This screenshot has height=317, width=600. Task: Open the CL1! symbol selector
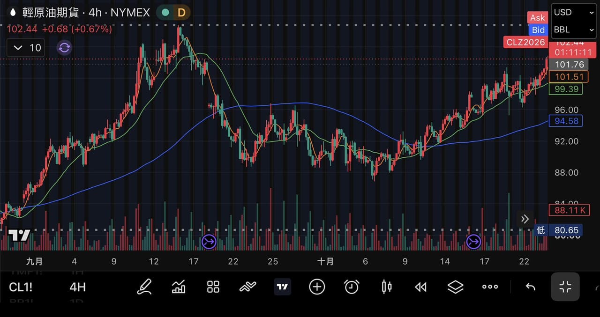[21, 287]
